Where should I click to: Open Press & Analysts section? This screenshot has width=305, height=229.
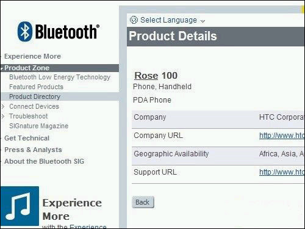click(33, 150)
